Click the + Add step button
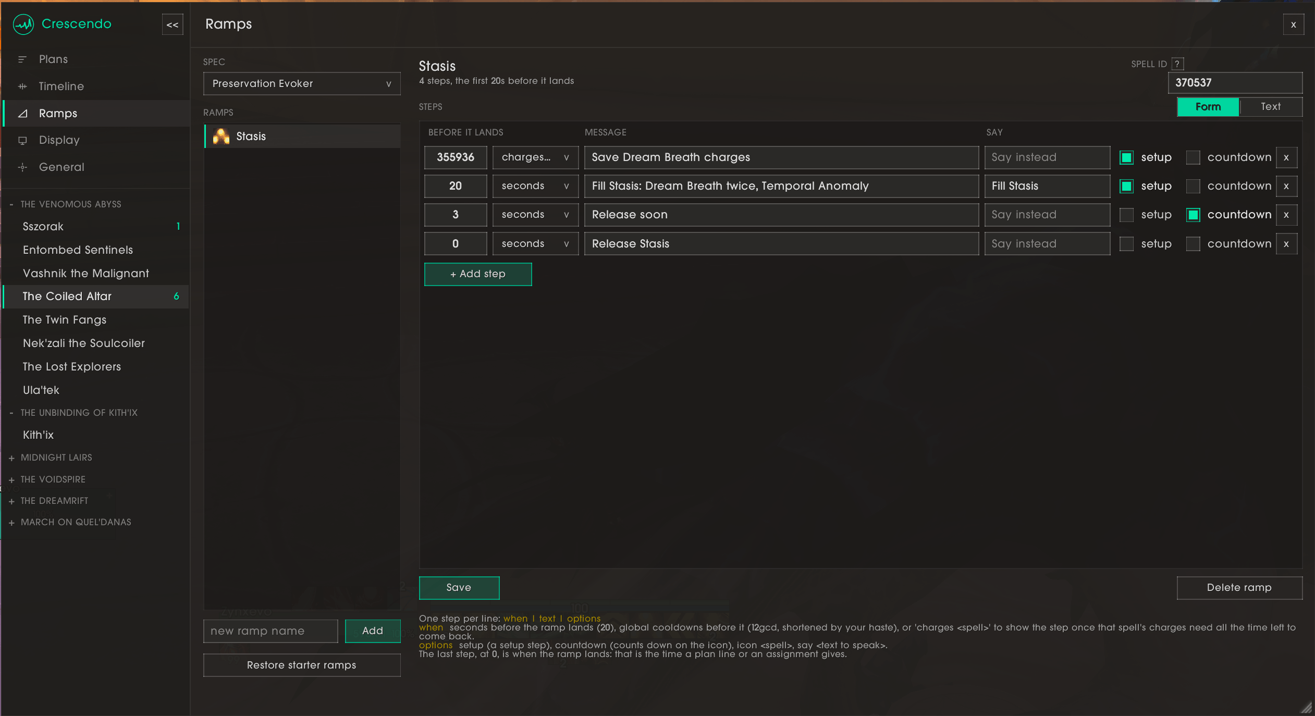The width and height of the screenshot is (1315, 716). pyautogui.click(x=478, y=274)
